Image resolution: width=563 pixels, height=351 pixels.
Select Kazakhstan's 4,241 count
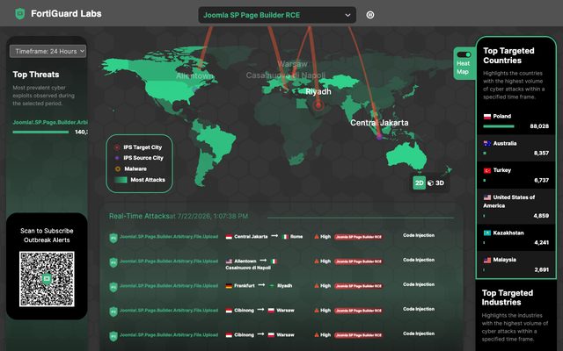pos(542,242)
